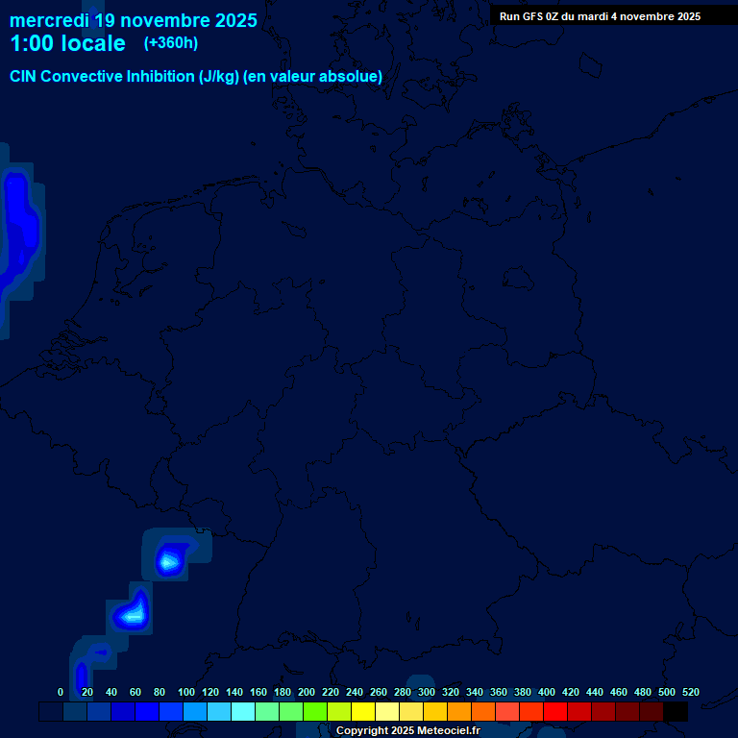Select the dark maroon swatch under 480
Image resolution: width=738 pixels, height=738 pixels.
coord(652,712)
